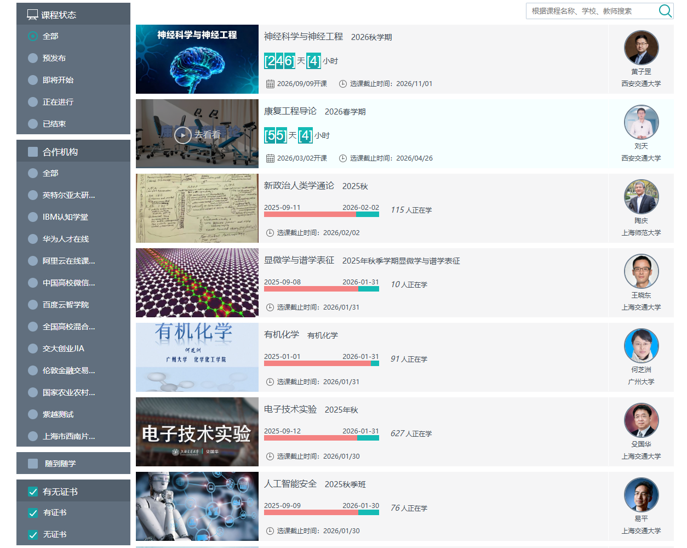Open the 新政治人类学通论 course thumbnail

[197, 208]
